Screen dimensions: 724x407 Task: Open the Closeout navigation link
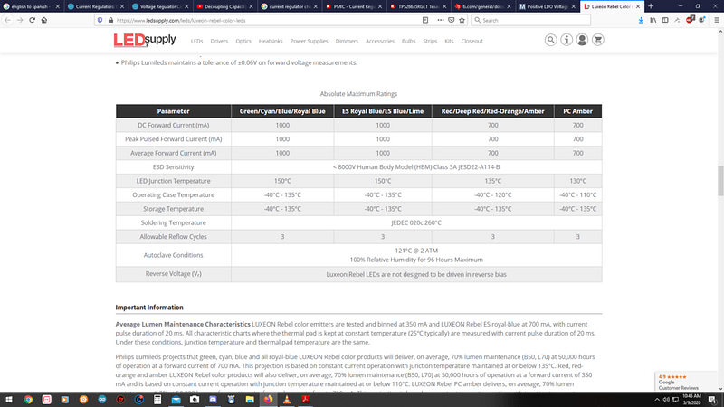(x=472, y=41)
